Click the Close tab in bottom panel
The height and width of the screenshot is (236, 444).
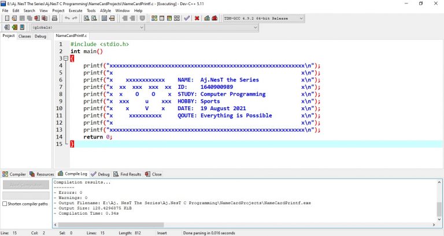(154, 174)
